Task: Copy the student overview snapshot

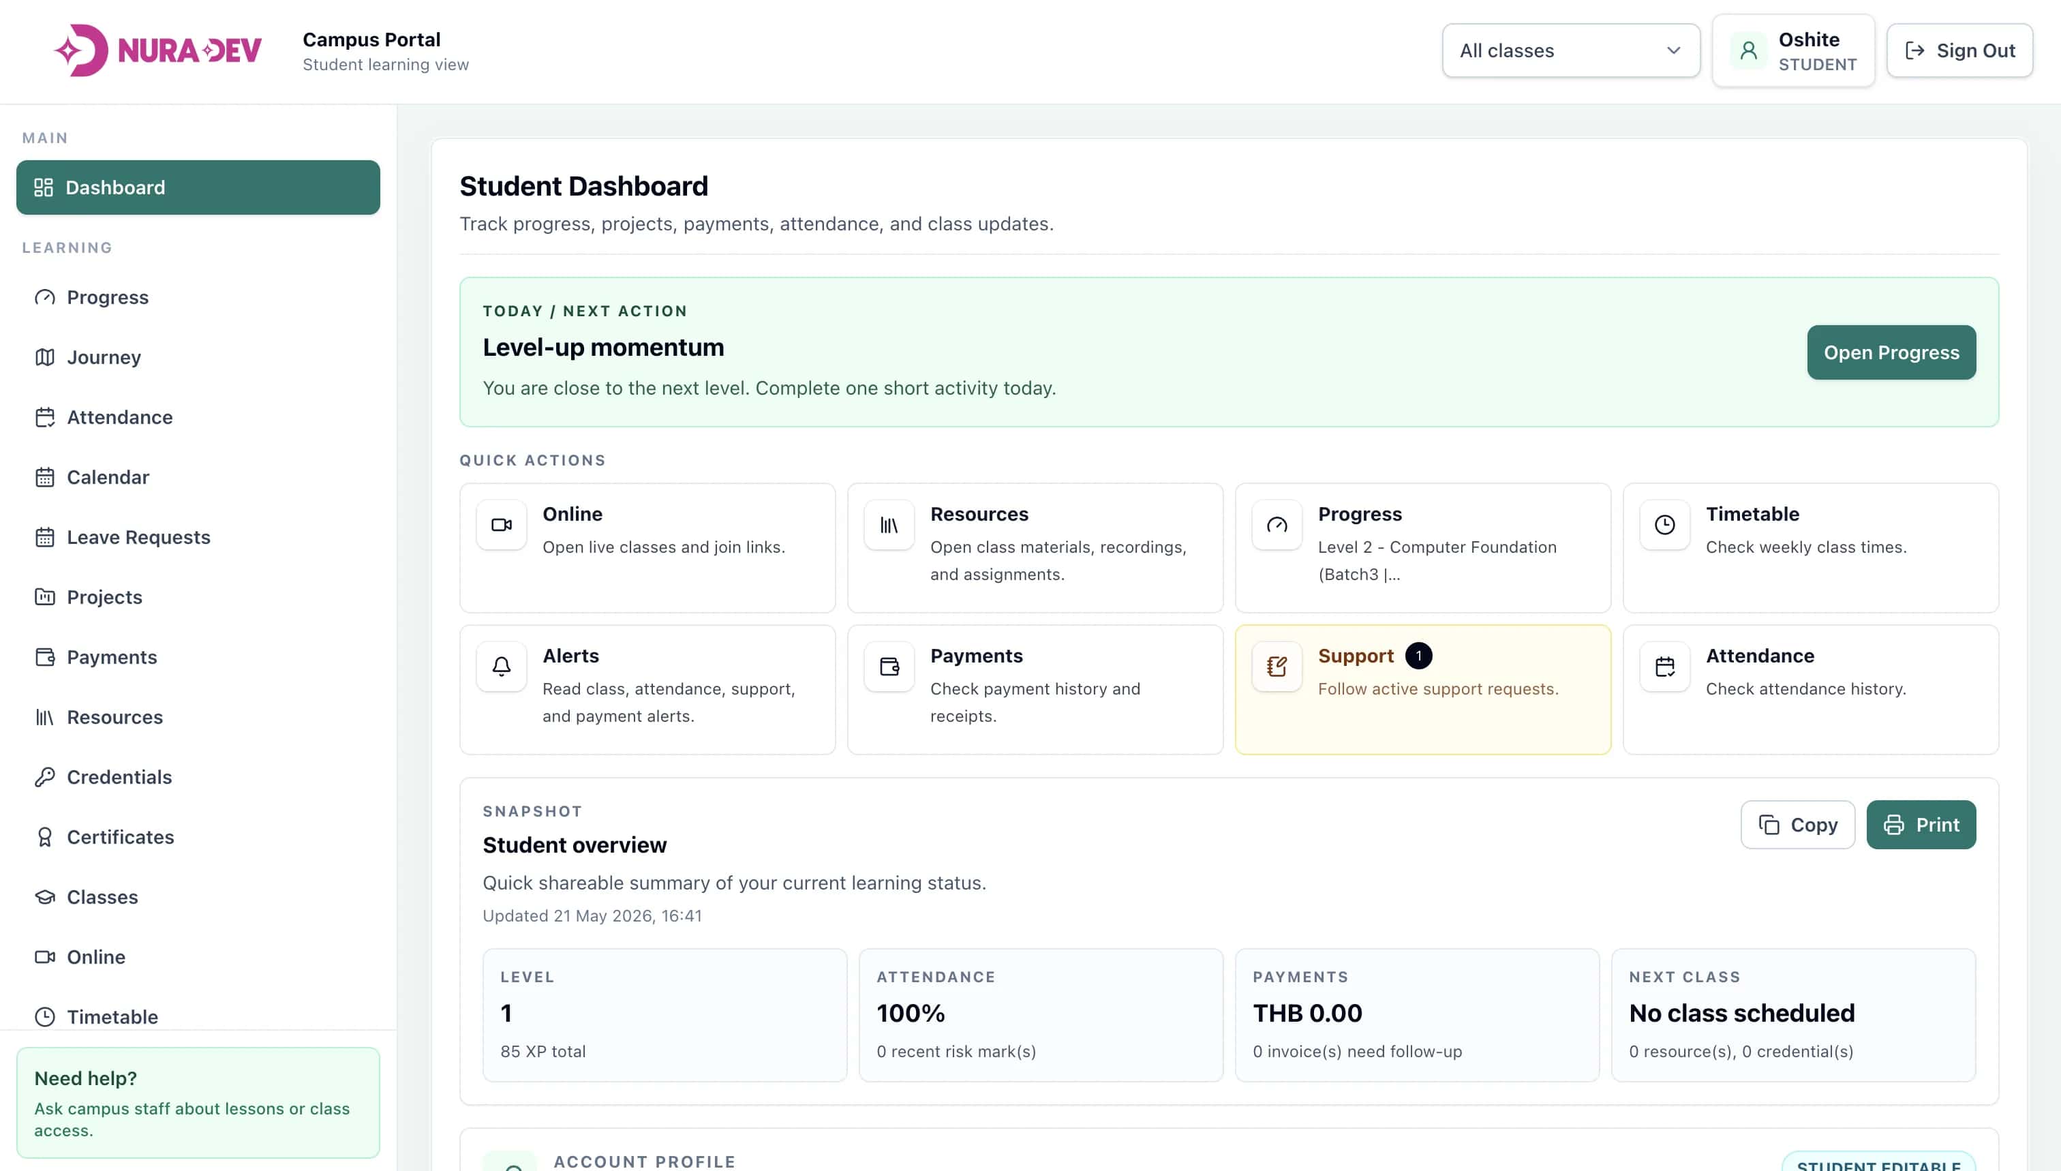Action: click(x=1798, y=825)
